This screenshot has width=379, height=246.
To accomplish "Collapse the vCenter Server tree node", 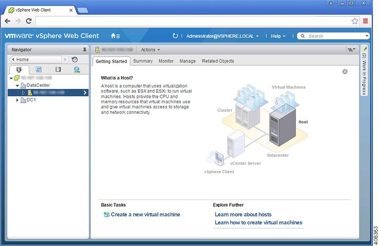I will coord(11,78).
